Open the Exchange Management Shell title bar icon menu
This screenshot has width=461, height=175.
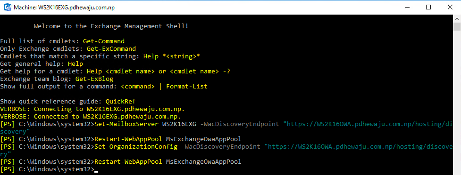coord(8,8)
